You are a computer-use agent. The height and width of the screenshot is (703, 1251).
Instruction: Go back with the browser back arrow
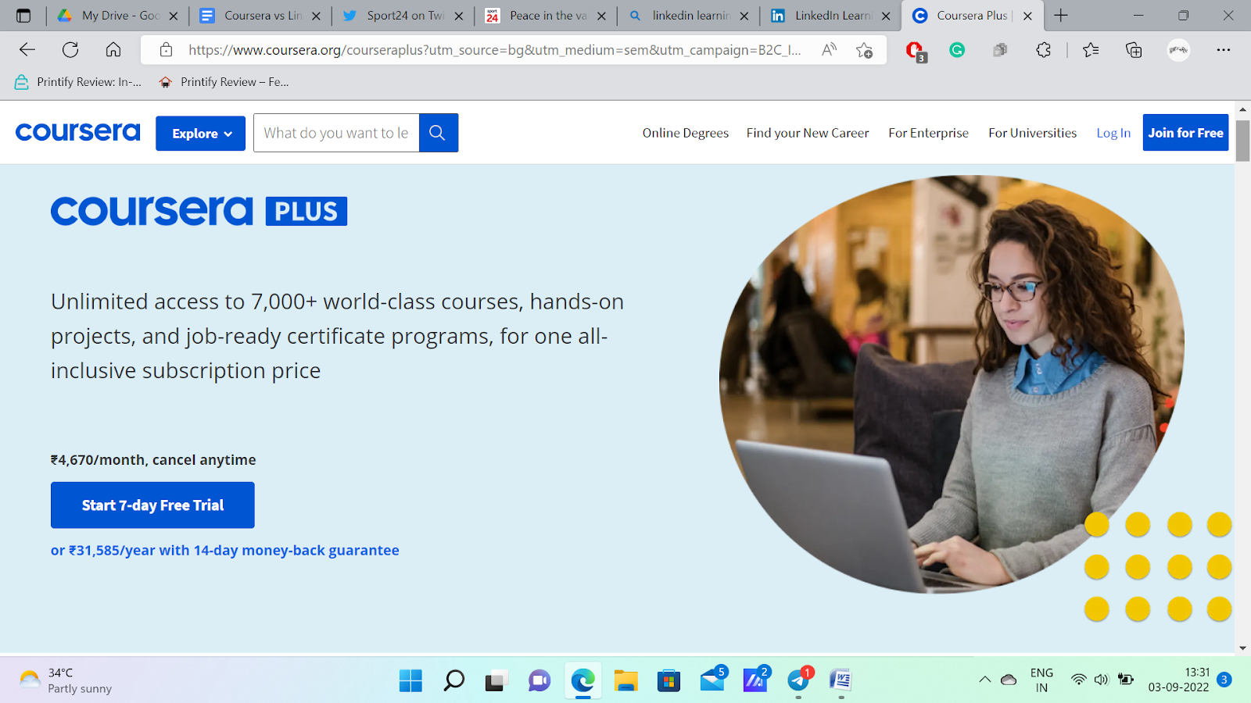point(27,50)
